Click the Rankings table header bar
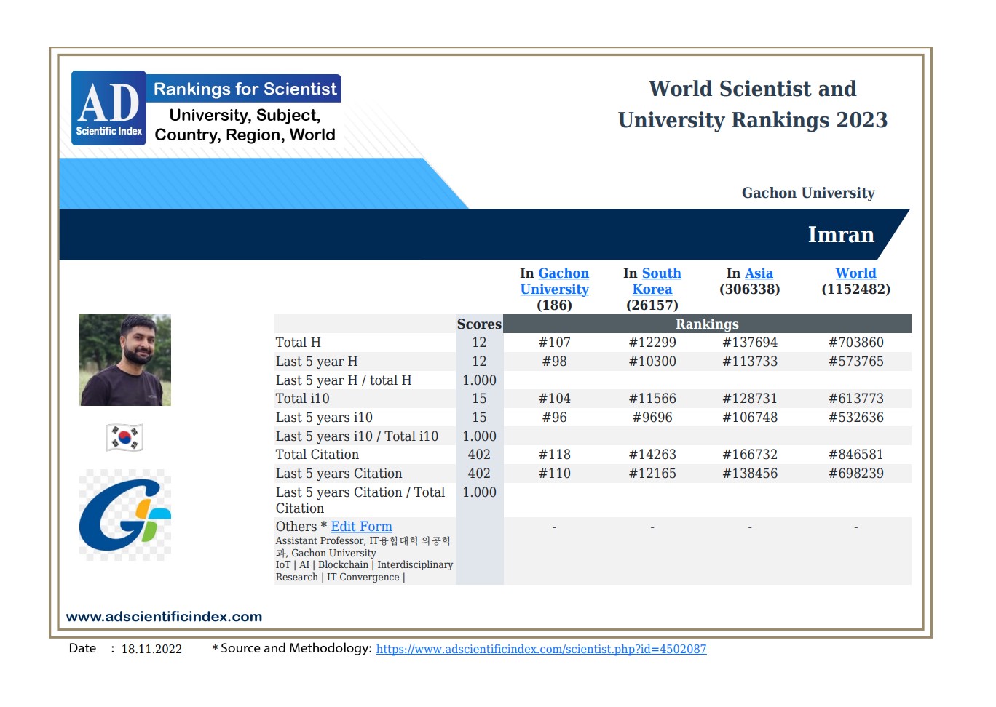Viewport: 996px width, 707px height. pyautogui.click(x=707, y=324)
